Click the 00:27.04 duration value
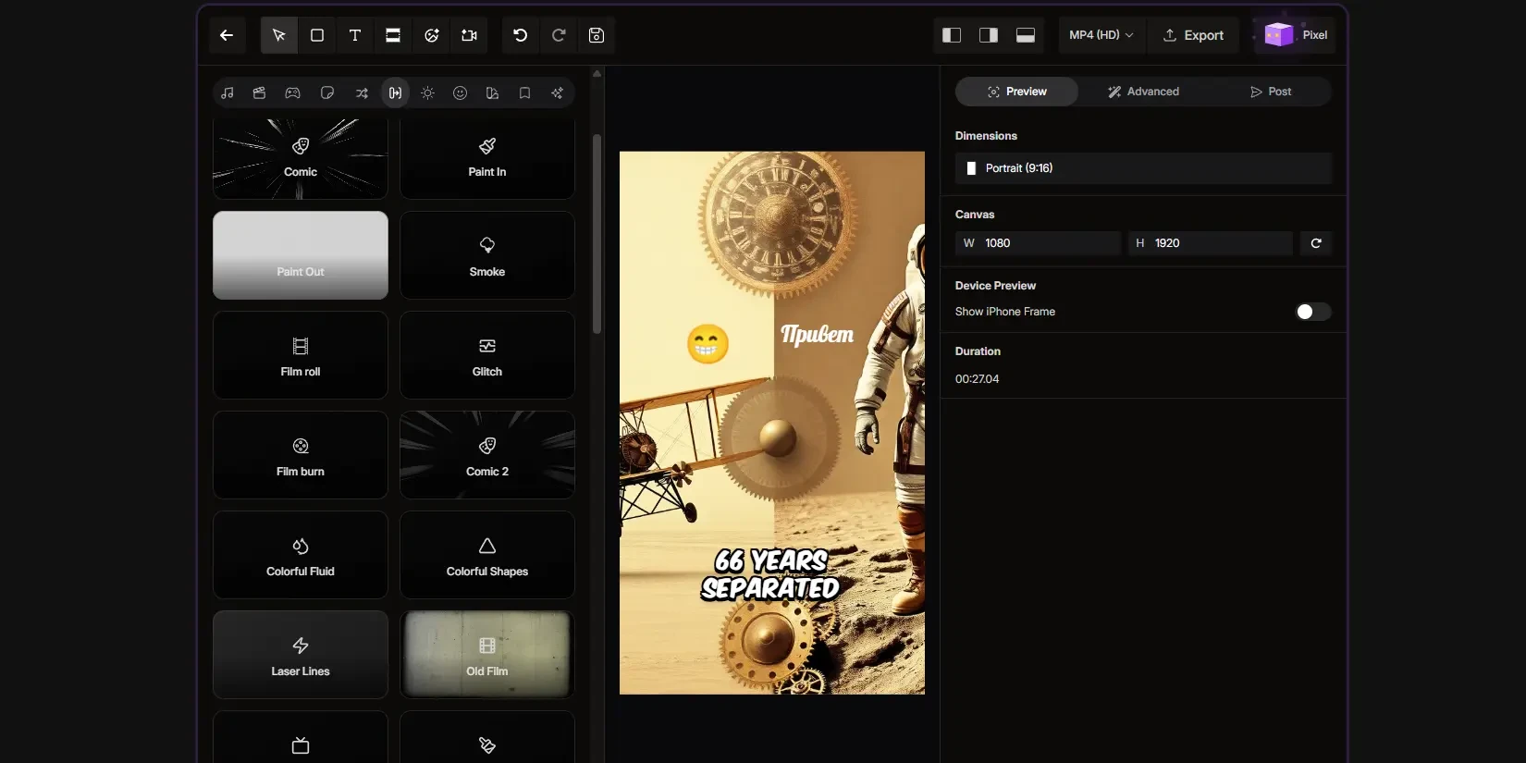This screenshot has width=1526, height=763. tap(977, 379)
